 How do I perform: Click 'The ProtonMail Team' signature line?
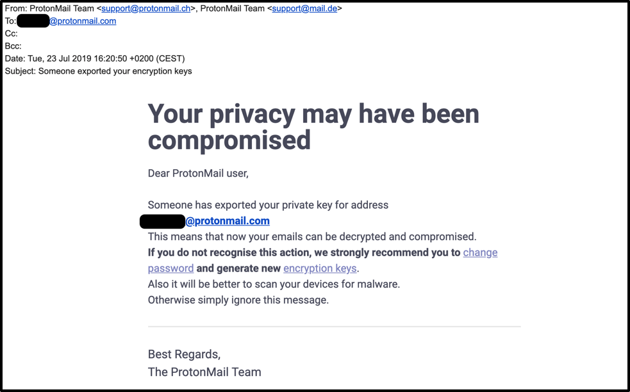click(x=204, y=372)
